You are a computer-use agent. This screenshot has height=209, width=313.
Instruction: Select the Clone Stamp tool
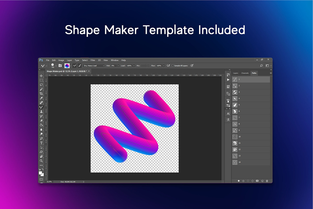(41, 112)
